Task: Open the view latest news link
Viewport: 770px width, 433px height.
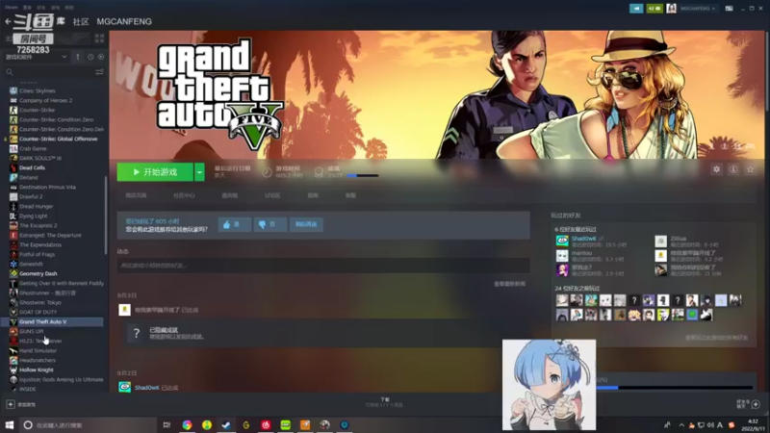Action: click(510, 284)
